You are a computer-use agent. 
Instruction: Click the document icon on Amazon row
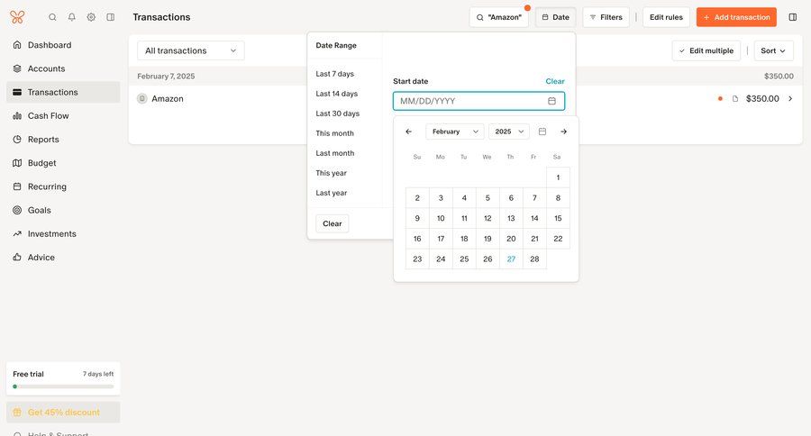click(x=735, y=98)
